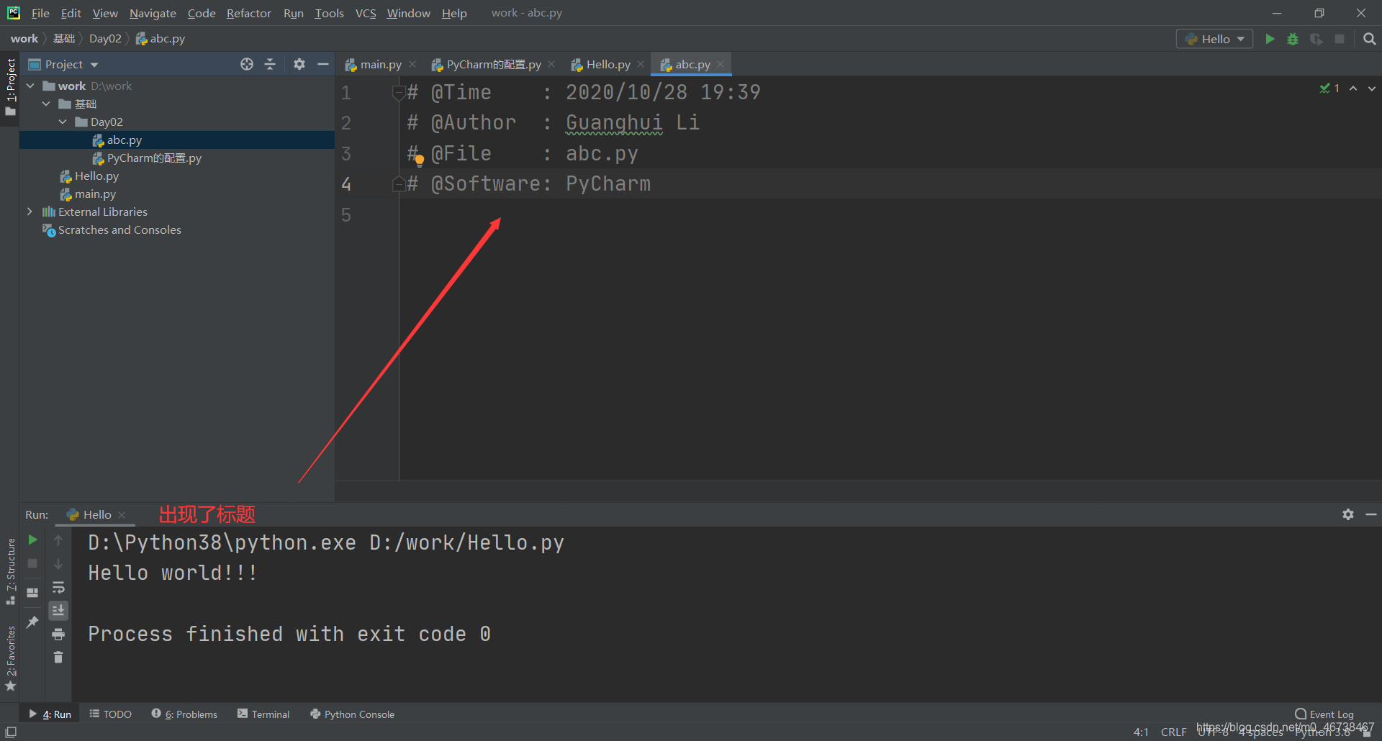Open VCS menu
The image size is (1382, 741).
pos(366,13)
